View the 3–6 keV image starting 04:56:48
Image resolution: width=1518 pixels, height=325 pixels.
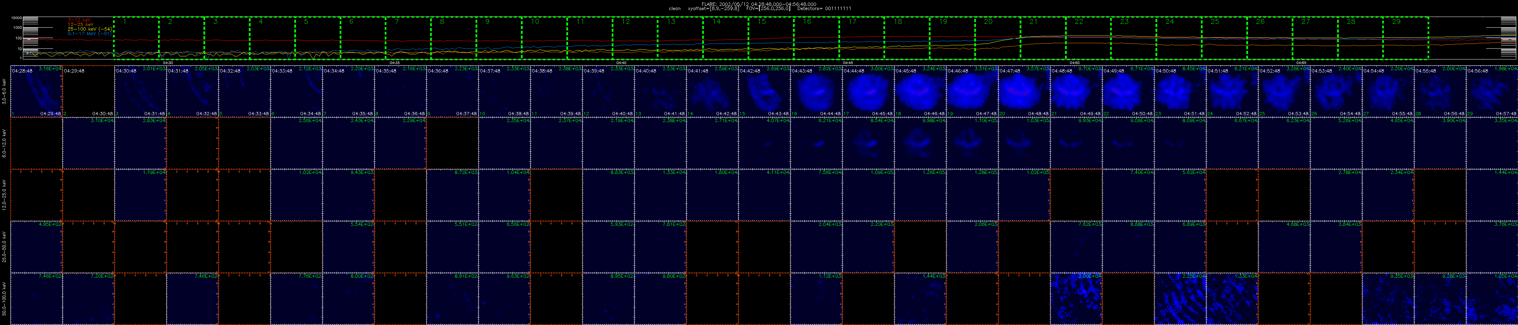tap(1492, 91)
